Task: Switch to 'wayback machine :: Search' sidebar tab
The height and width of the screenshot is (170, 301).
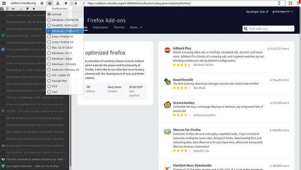Action: coord(23,36)
